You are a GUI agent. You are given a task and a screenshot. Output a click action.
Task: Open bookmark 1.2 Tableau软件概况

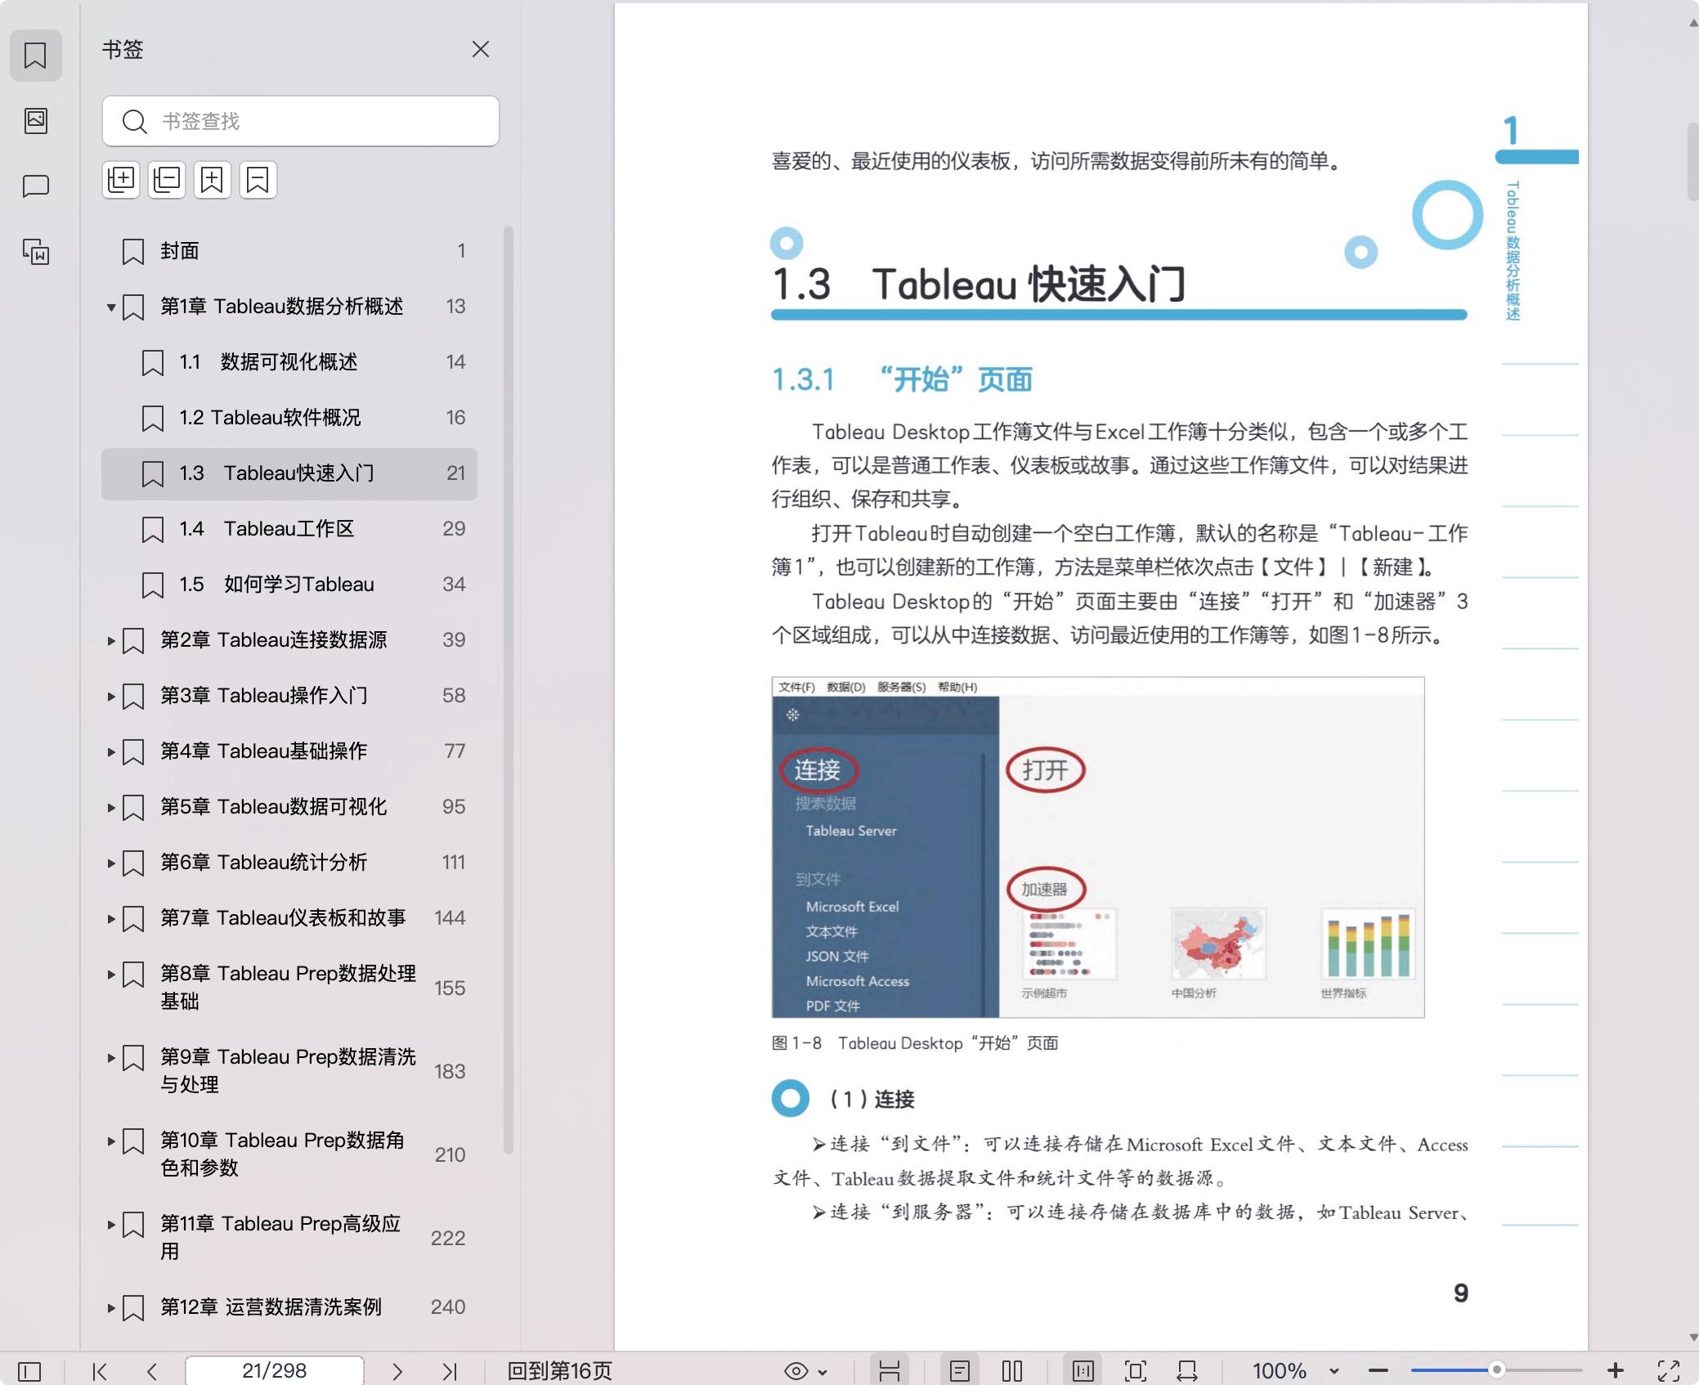(289, 418)
